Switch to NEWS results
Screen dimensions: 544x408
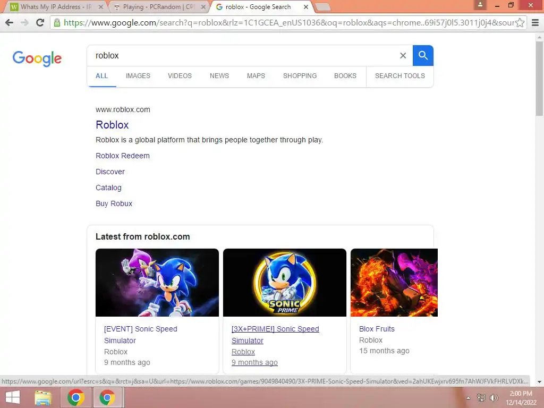pyautogui.click(x=219, y=76)
